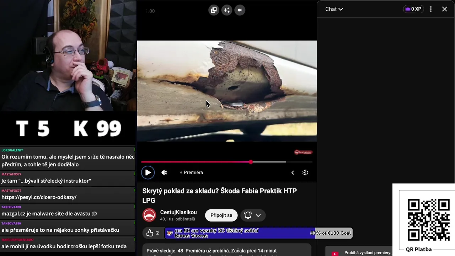Click the Připojit se button
Viewport: 455px width, 256px height.
coord(221,215)
